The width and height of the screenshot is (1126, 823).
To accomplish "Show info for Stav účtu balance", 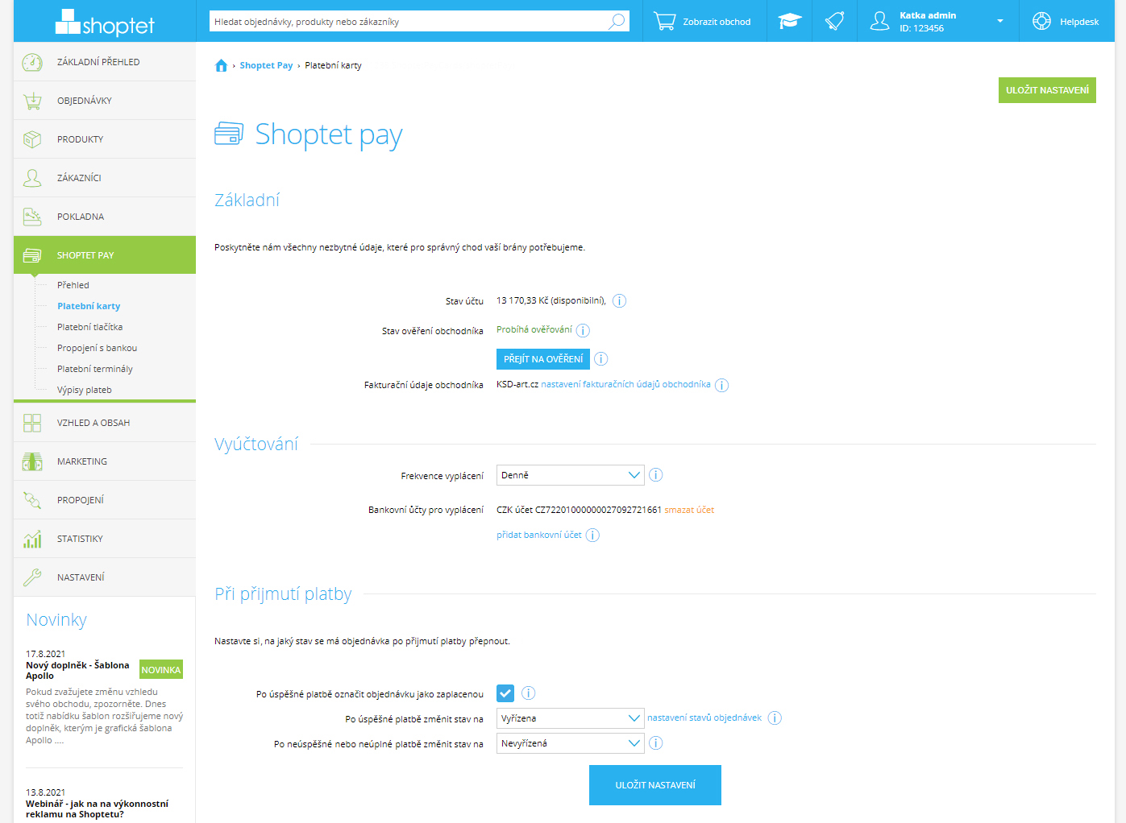I will point(619,301).
